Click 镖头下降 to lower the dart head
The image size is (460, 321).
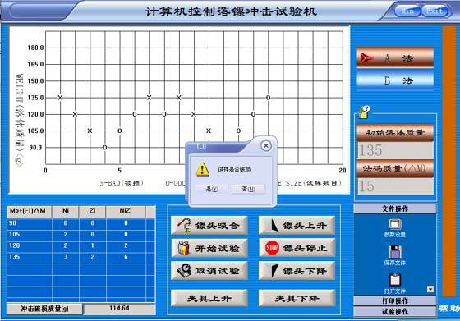pyautogui.click(x=297, y=271)
